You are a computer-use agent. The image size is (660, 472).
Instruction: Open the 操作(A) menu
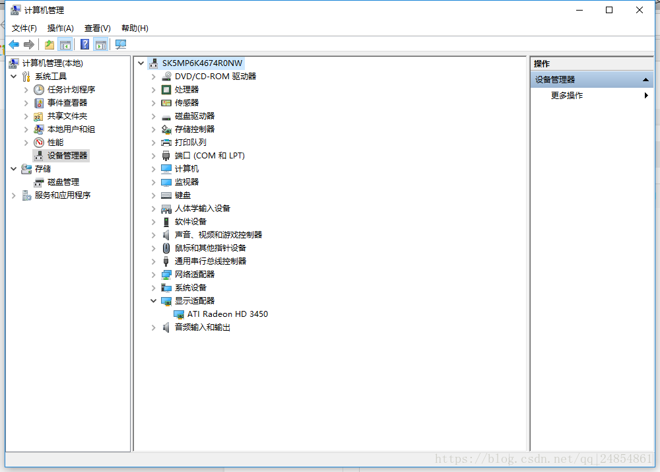point(61,28)
